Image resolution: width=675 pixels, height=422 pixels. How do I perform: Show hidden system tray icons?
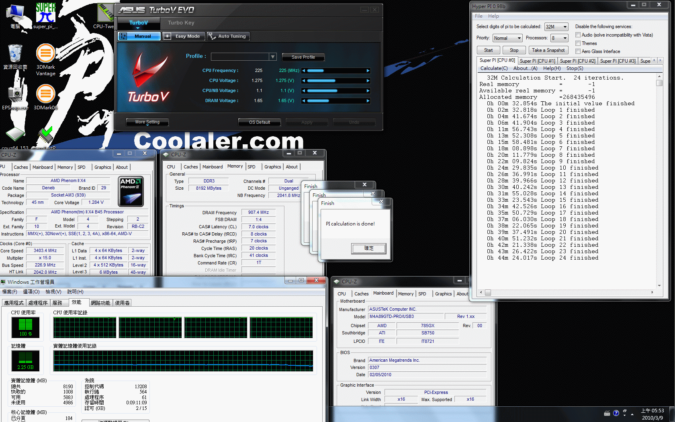click(x=632, y=414)
